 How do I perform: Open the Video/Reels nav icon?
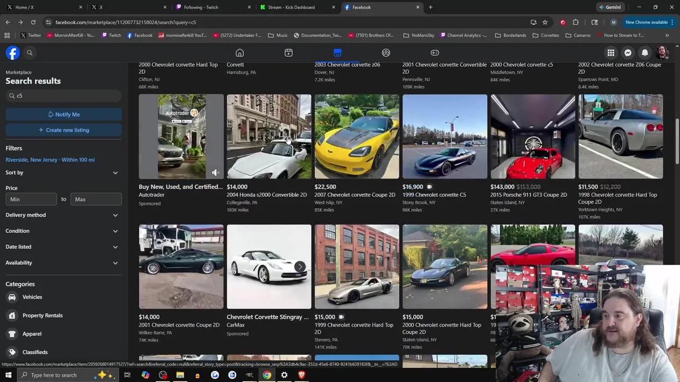click(288, 53)
